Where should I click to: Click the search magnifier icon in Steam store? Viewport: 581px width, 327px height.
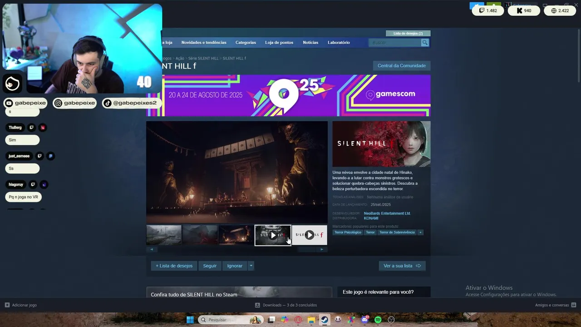[425, 43]
